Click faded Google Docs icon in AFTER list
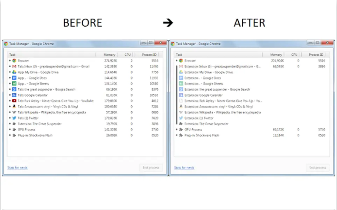Viewport: 337px width, 210px height. click(x=181, y=78)
